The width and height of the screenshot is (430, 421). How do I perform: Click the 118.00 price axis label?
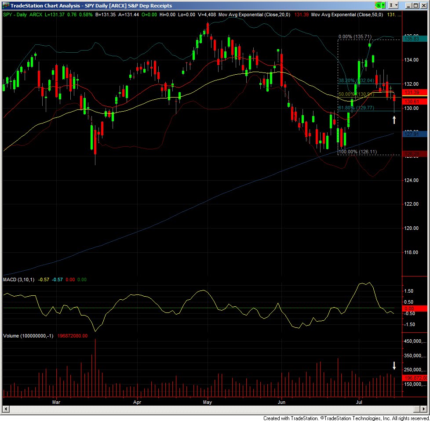412,252
